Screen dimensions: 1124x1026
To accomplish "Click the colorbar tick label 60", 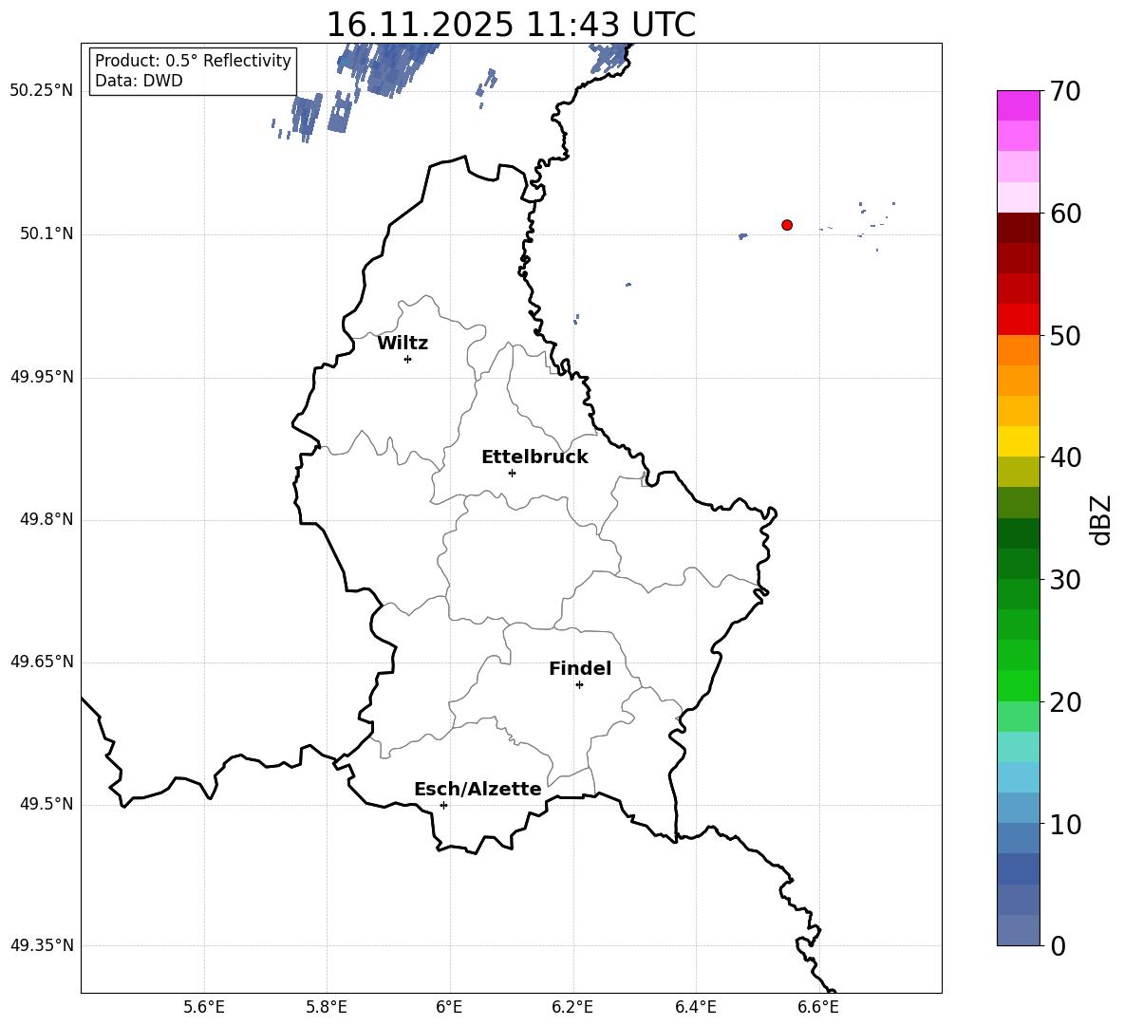I will (1066, 214).
